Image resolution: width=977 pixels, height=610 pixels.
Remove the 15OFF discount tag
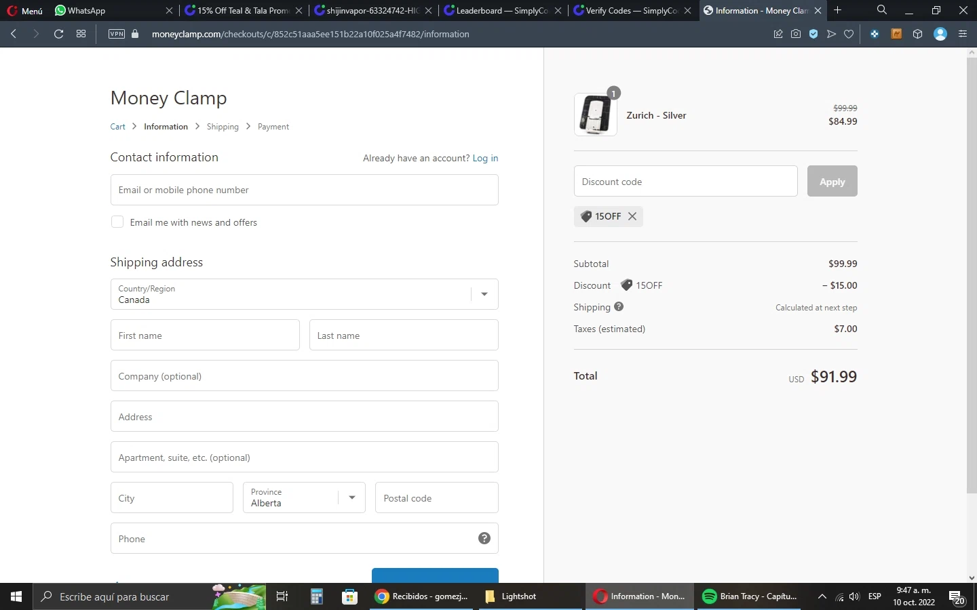click(x=632, y=216)
